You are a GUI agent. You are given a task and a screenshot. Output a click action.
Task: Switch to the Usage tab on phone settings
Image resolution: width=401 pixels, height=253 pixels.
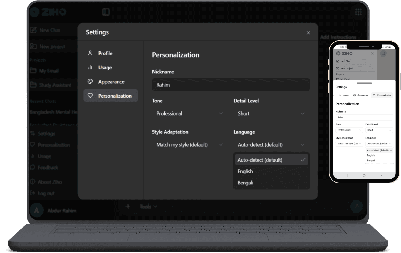345,95
